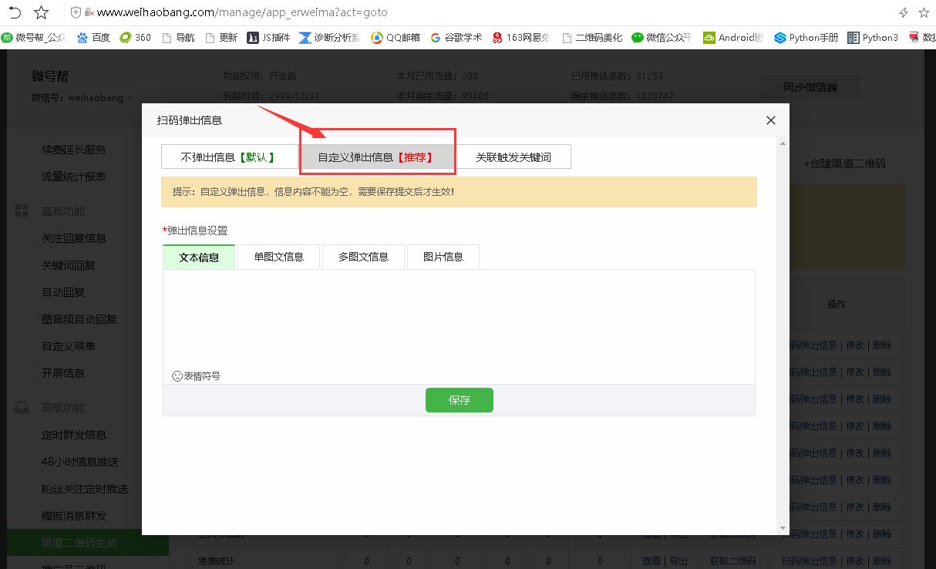The width and height of the screenshot is (936, 569).
Task: Click inside the popup message text area
Action: 458,316
